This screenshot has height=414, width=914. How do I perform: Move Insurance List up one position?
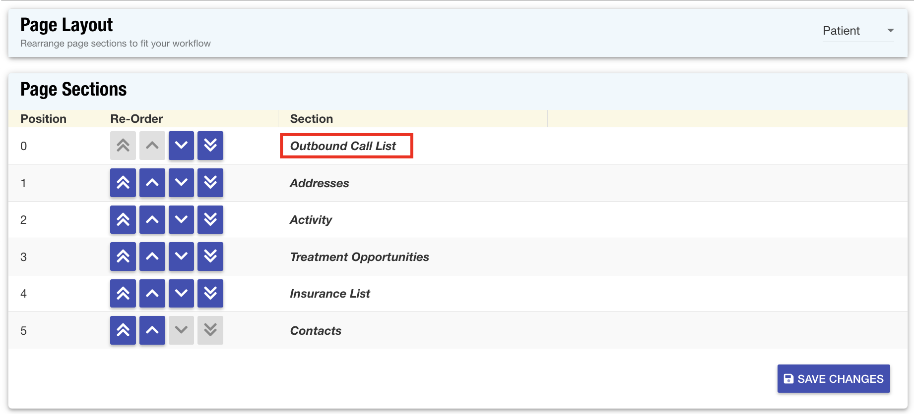[x=152, y=293]
